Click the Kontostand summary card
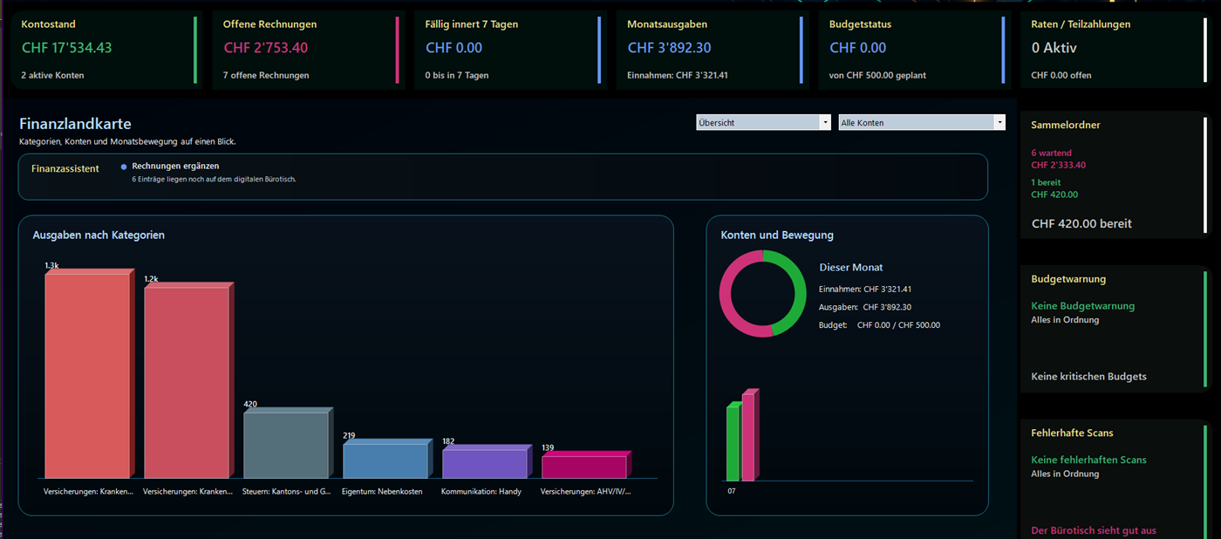 click(106, 50)
